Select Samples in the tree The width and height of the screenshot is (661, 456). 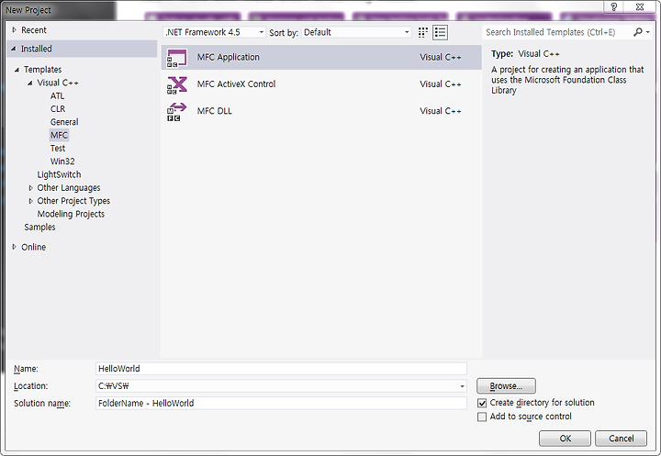click(x=39, y=228)
